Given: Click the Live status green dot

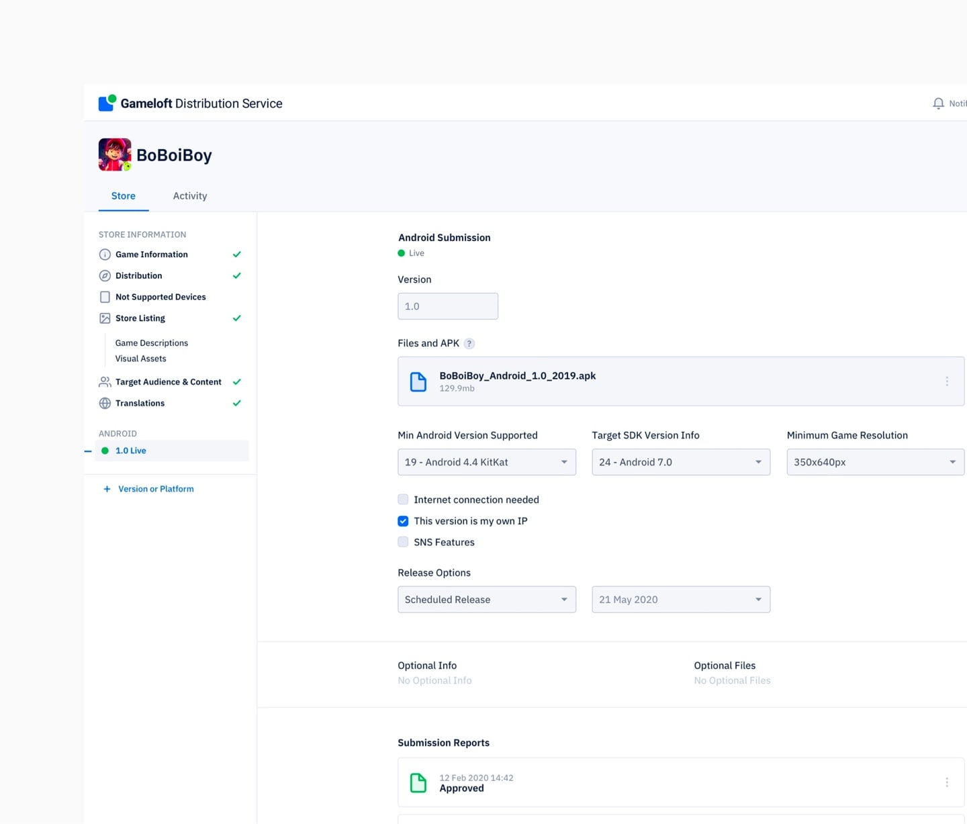Looking at the screenshot, I should pyautogui.click(x=402, y=253).
